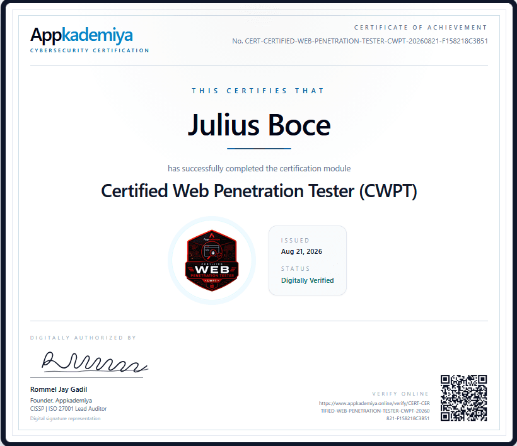Click the signer name "Rommel Jay Gadil"
This screenshot has width=517, height=446.
click(x=59, y=389)
